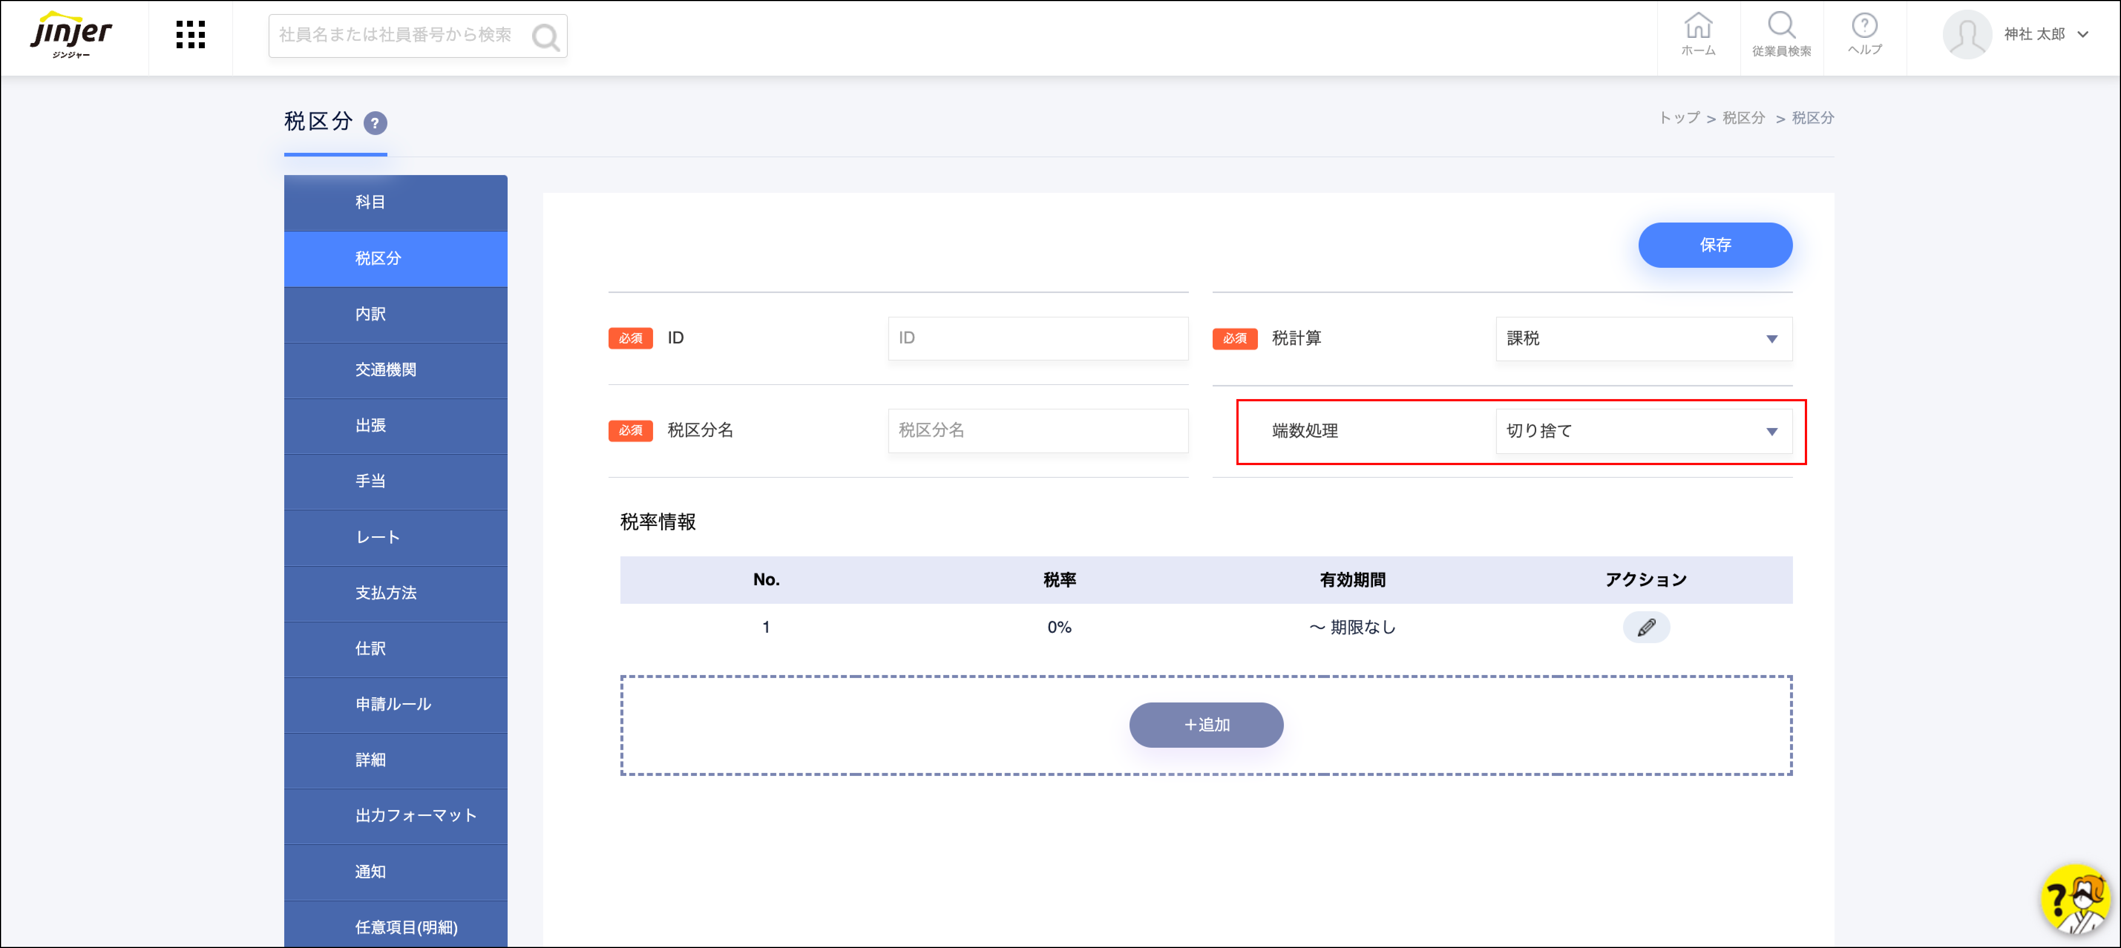The height and width of the screenshot is (948, 2121).
Task: Click the 税率 column header
Action: [1059, 580]
